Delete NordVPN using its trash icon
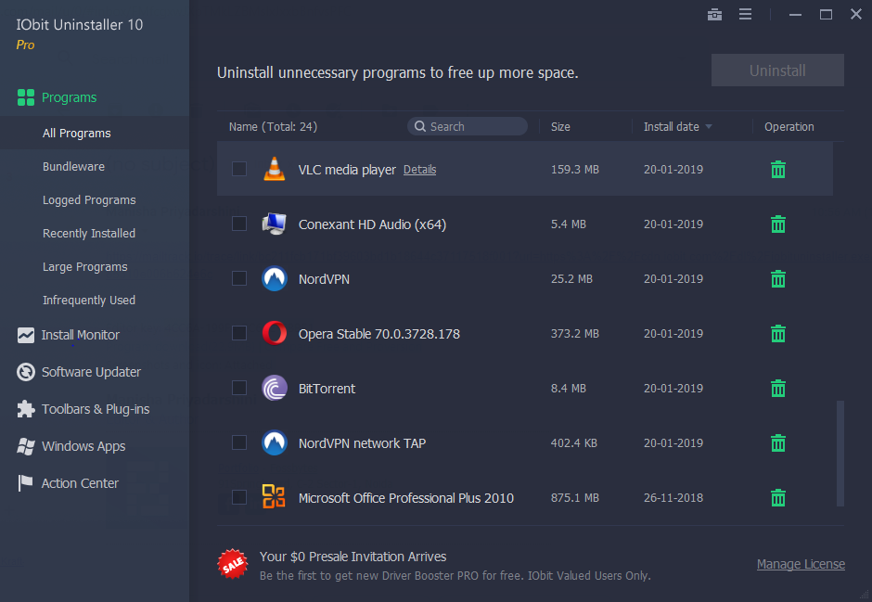872x602 pixels. [778, 279]
